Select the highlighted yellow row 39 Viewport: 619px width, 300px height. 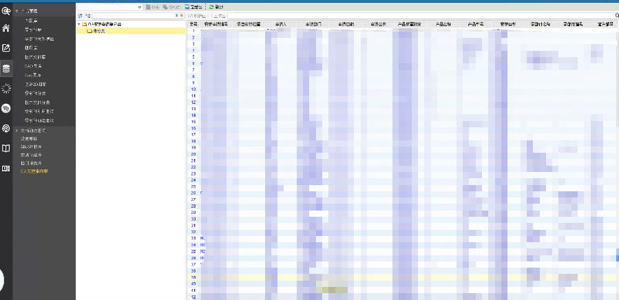(401, 277)
